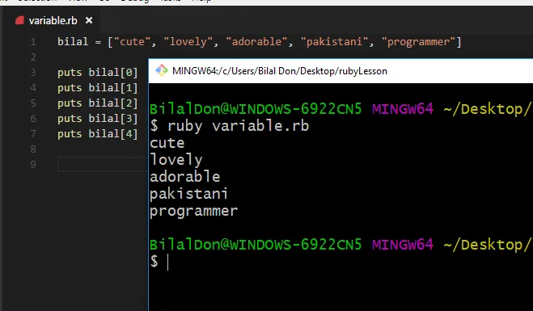Click the MINGW64 terminal window title bar
This screenshot has width=533, height=311.
point(341,71)
